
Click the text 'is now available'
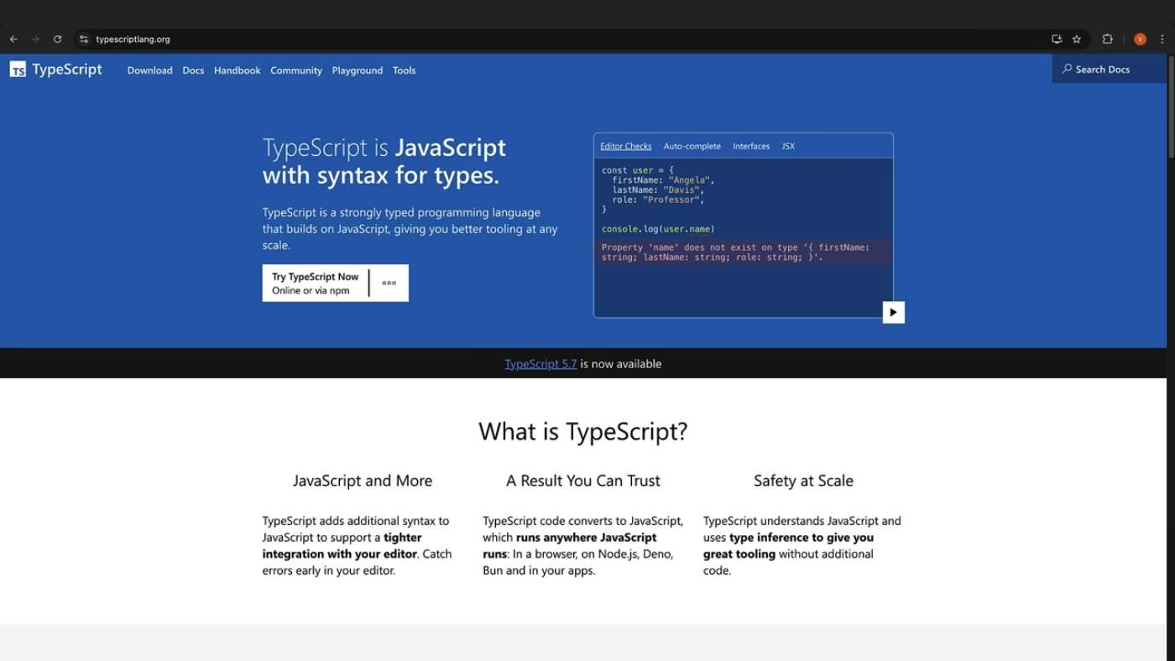[621, 363]
